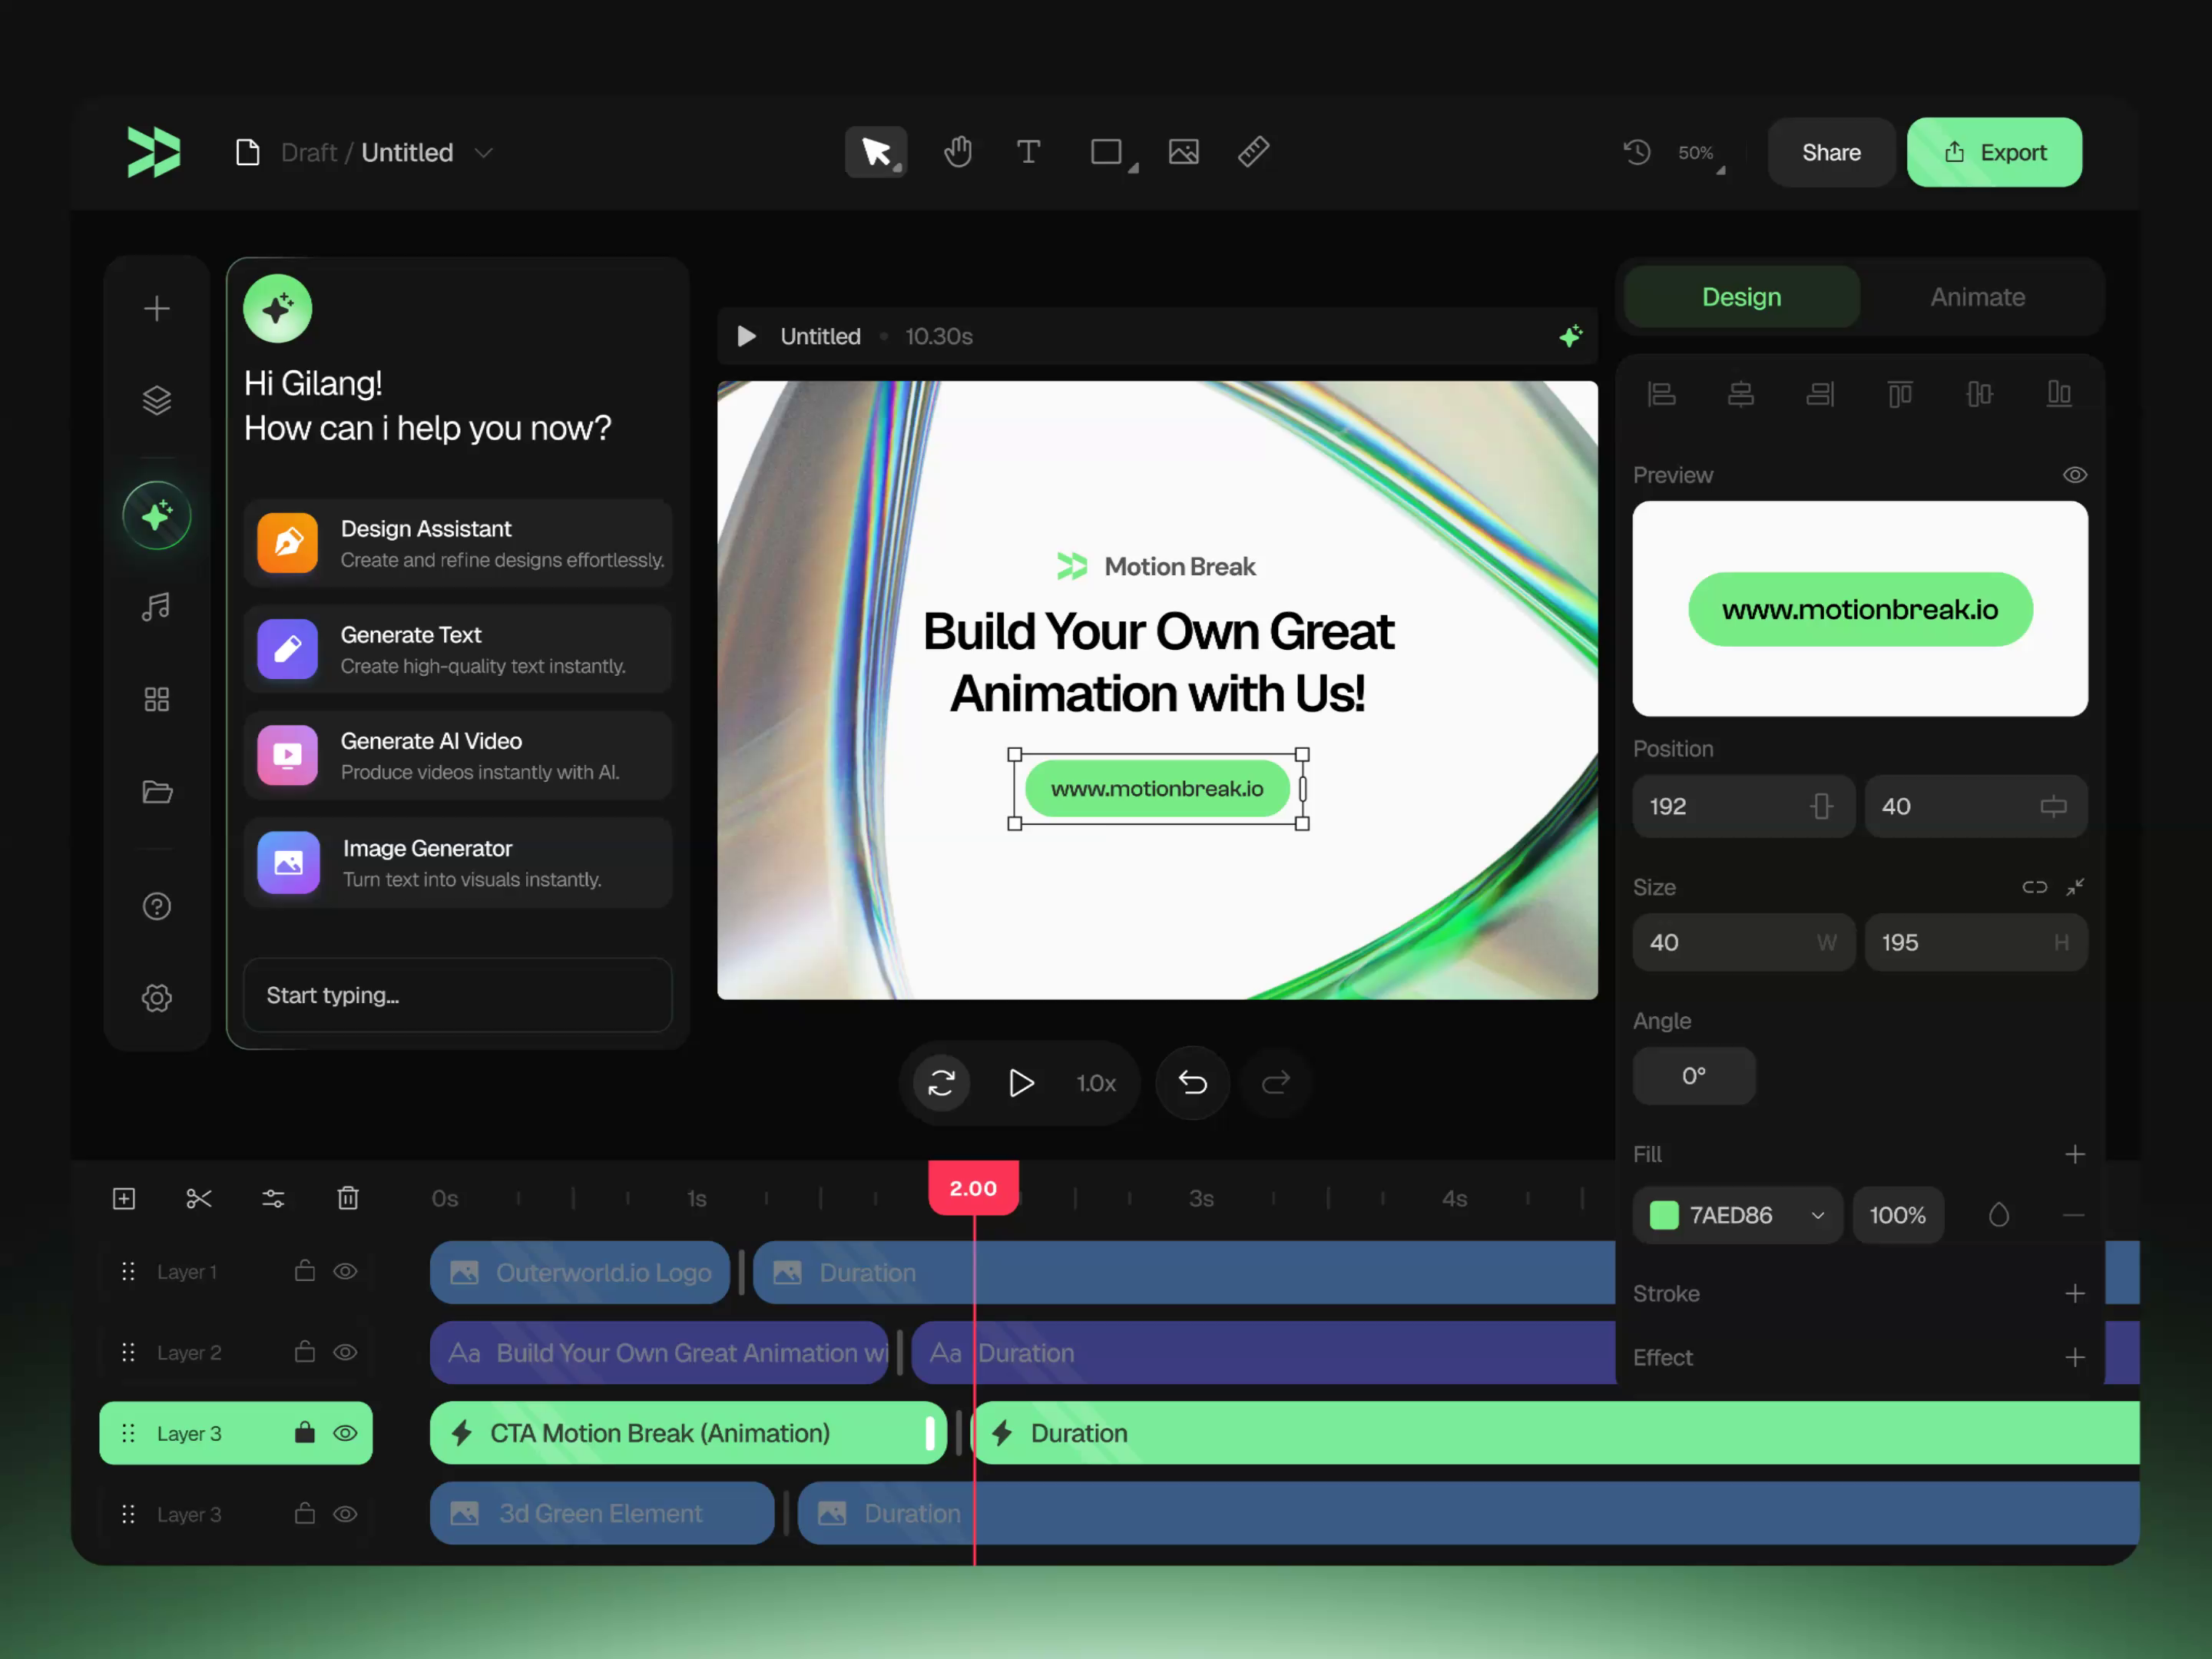
Task: Add a Stroke with plus
Action: tap(2075, 1293)
